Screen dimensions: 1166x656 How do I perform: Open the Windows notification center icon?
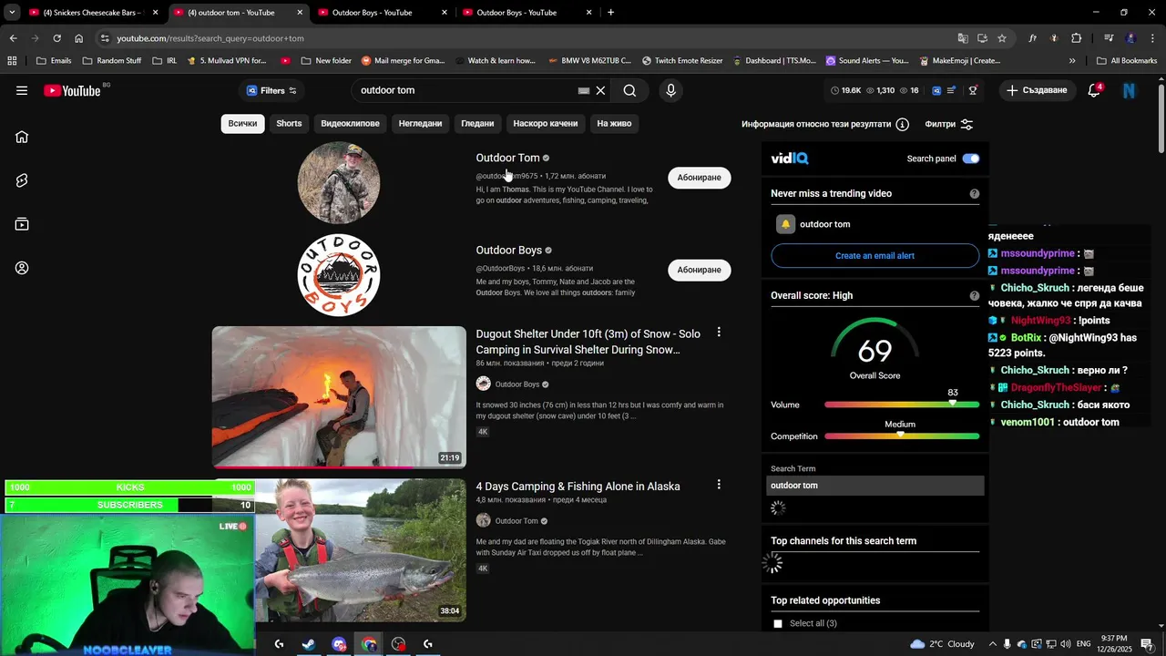coord(1147,644)
